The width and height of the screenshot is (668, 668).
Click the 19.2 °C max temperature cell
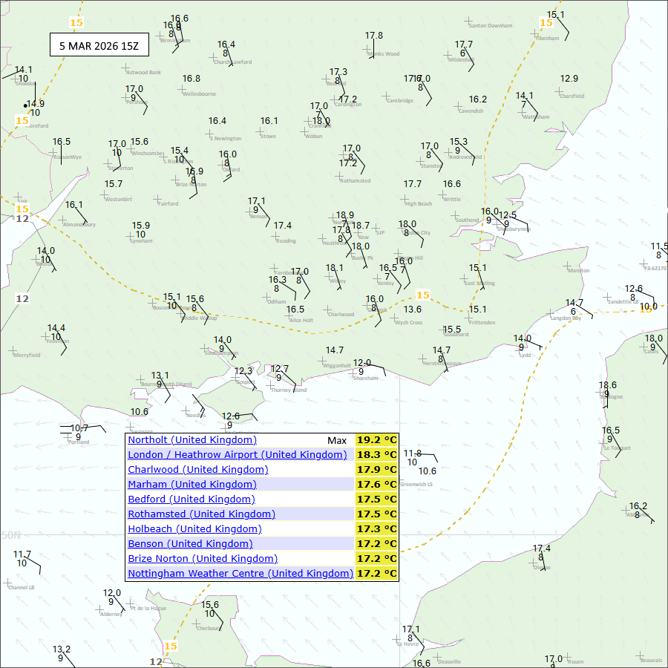[377, 440]
